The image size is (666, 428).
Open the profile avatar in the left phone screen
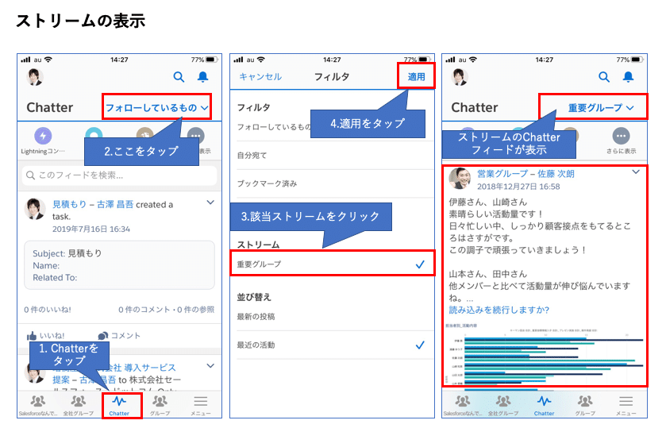tap(34, 77)
